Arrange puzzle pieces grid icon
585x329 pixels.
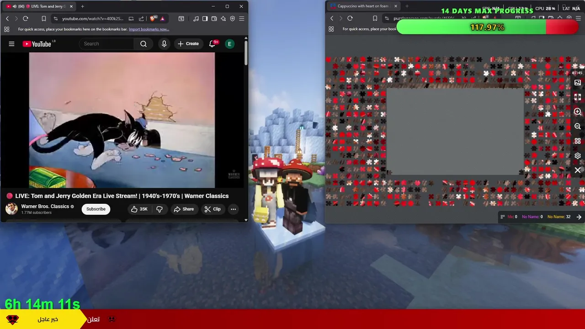[578, 141]
